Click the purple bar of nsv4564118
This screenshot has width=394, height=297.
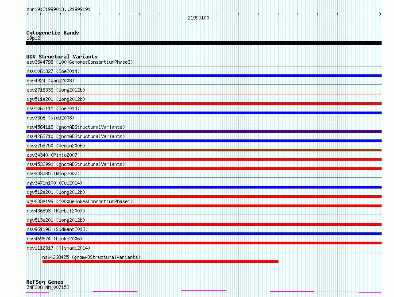[x=204, y=131]
